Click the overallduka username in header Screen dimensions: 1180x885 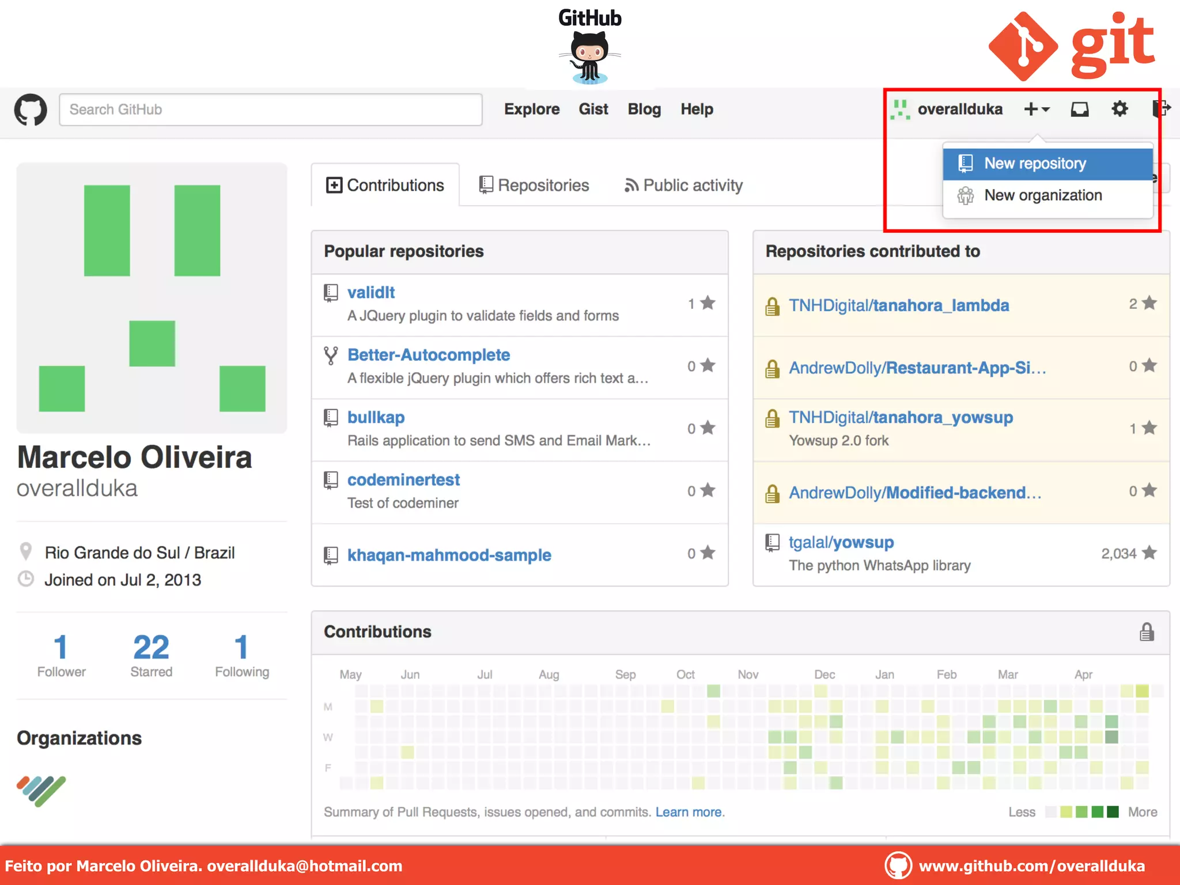(x=960, y=109)
